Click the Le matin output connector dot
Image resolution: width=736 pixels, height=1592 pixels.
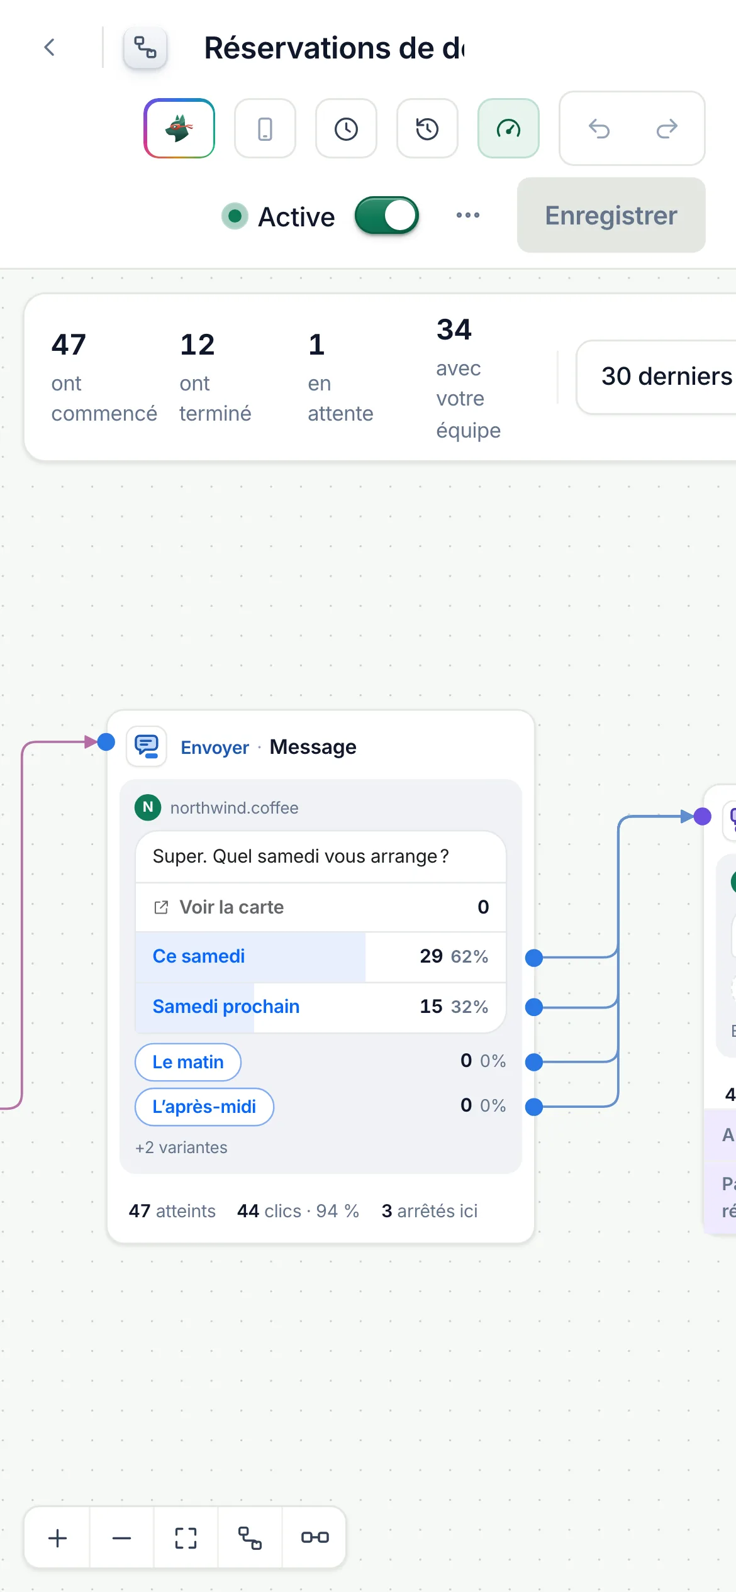pyautogui.click(x=534, y=1062)
